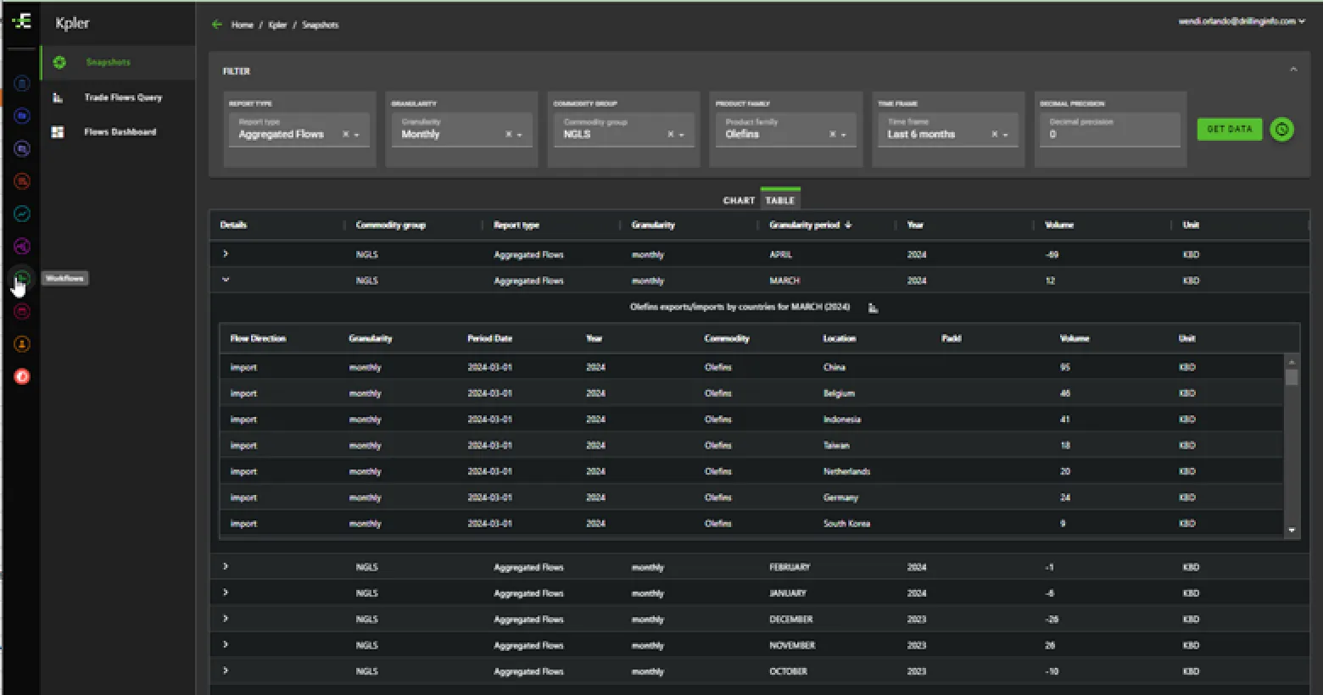Viewport: 1323px width, 695px height.
Task: Switch to the CHART tab
Action: click(x=738, y=200)
